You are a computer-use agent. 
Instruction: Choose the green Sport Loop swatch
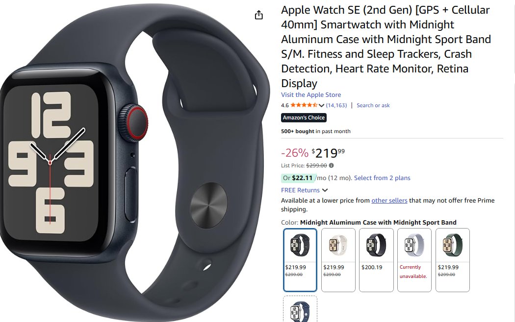point(452,260)
